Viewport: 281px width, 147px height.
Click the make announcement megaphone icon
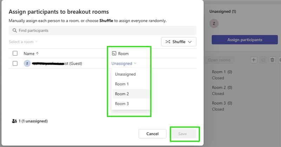(263, 60)
